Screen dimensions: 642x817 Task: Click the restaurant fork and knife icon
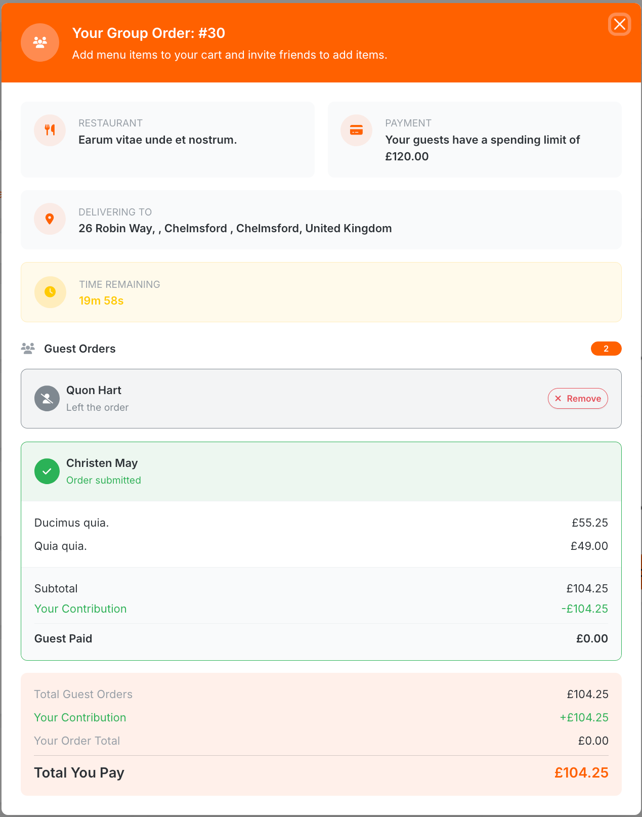(x=50, y=130)
